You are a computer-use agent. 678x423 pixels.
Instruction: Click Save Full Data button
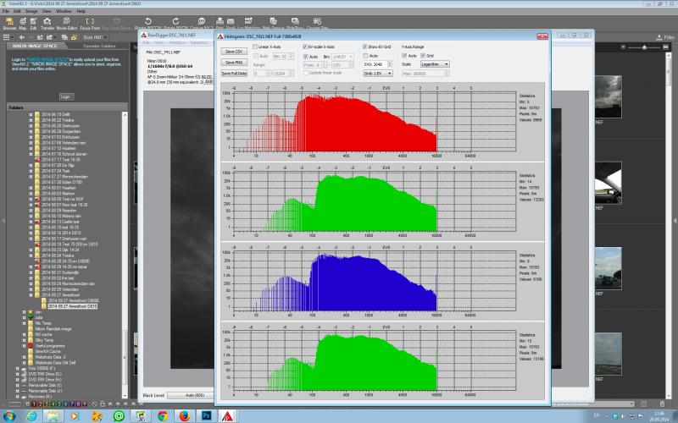pos(234,74)
